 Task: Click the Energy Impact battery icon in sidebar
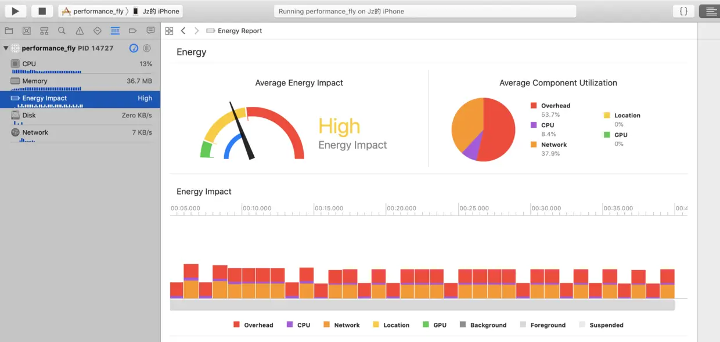pos(15,98)
